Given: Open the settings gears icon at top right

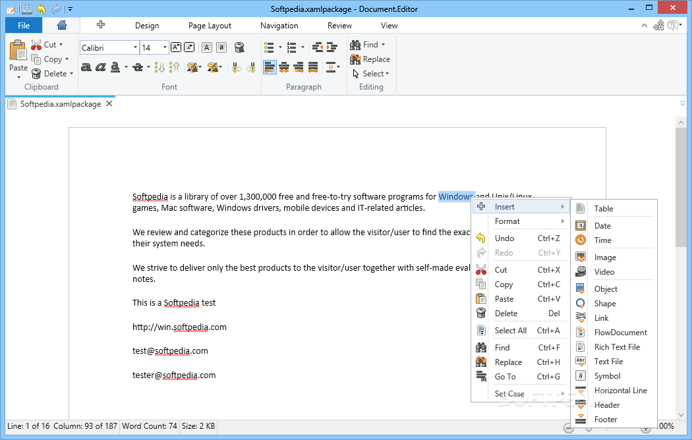Looking at the screenshot, I should pos(658,26).
